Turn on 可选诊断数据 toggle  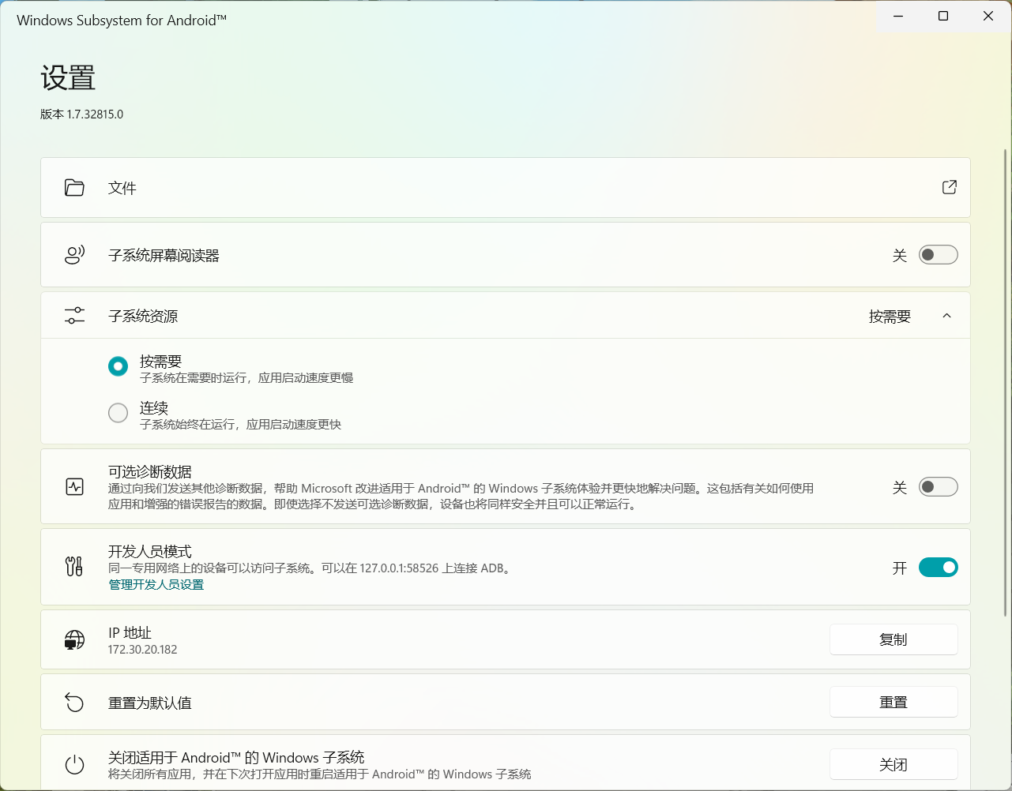pos(938,487)
